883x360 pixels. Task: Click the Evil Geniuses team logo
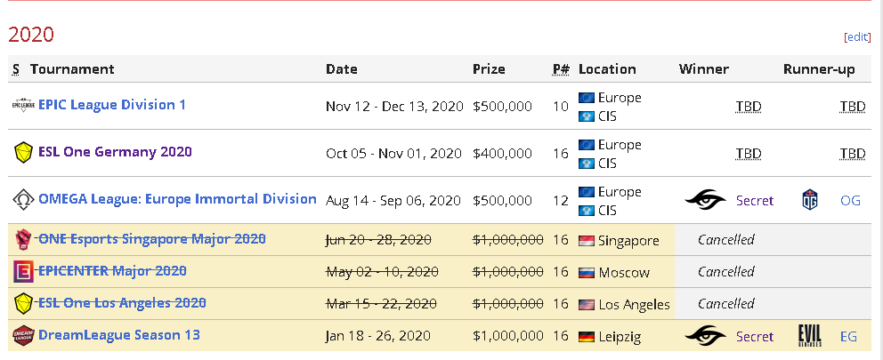[x=811, y=336]
